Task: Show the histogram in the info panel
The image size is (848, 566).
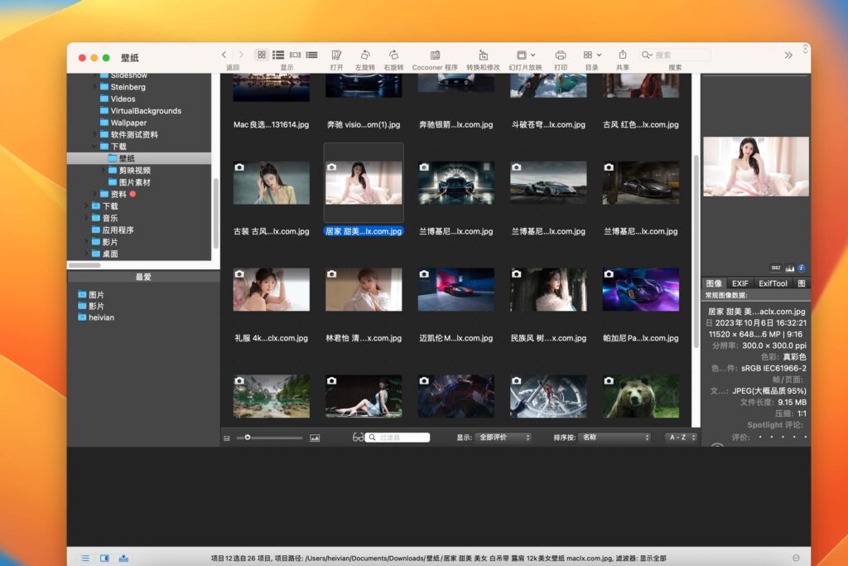Action: click(790, 268)
